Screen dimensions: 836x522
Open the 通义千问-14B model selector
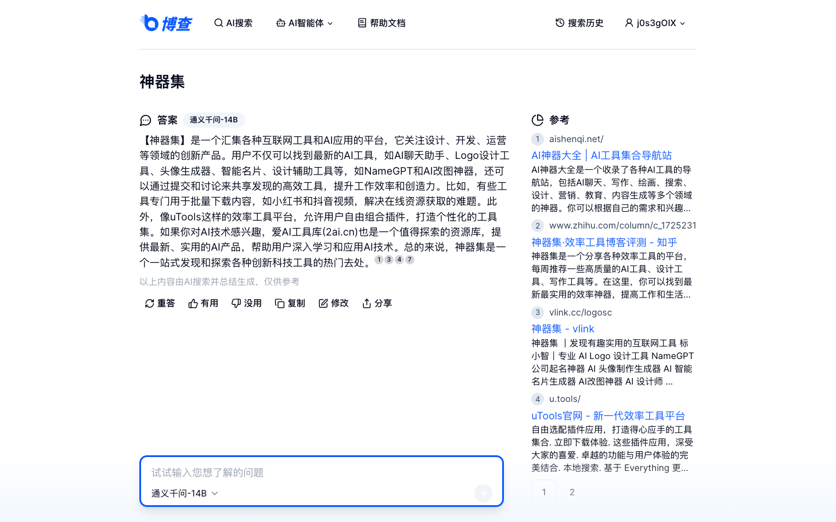[183, 493]
